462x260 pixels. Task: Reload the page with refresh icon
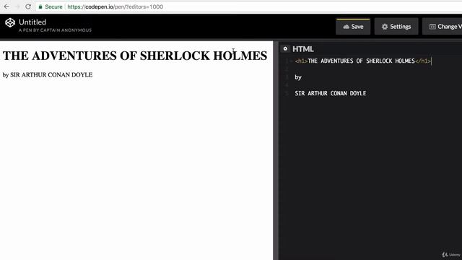[28, 6]
